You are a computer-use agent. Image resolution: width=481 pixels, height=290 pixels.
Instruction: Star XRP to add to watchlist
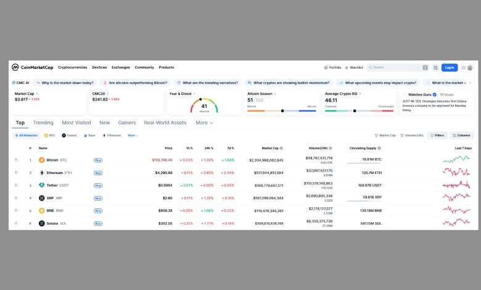pos(16,198)
